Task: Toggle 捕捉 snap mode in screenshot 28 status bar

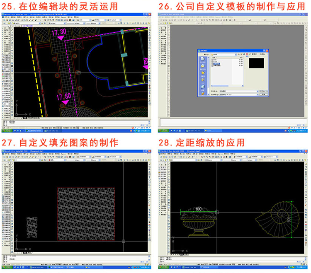Action: [x=199, y=264]
